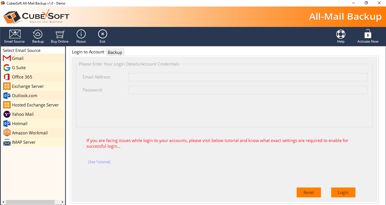Viewport: 386px width, 205px height.
Task: Restore down the application window
Action: click(366, 3)
